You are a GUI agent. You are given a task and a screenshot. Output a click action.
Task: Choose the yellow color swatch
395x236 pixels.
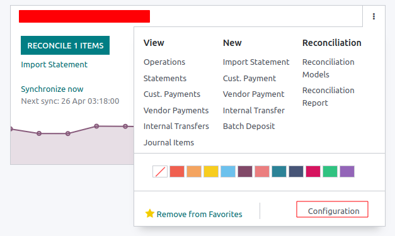pos(211,172)
